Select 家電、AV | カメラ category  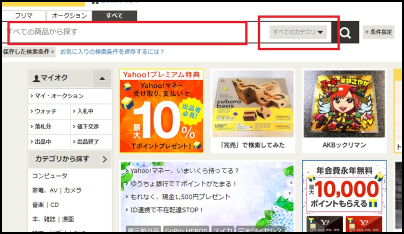pos(56,190)
